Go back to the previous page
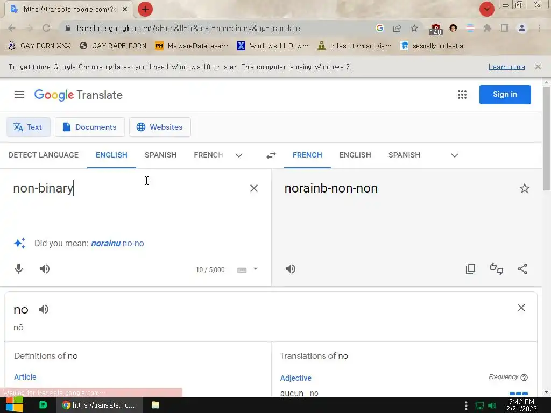Image resolution: width=551 pixels, height=413 pixels. click(x=12, y=28)
